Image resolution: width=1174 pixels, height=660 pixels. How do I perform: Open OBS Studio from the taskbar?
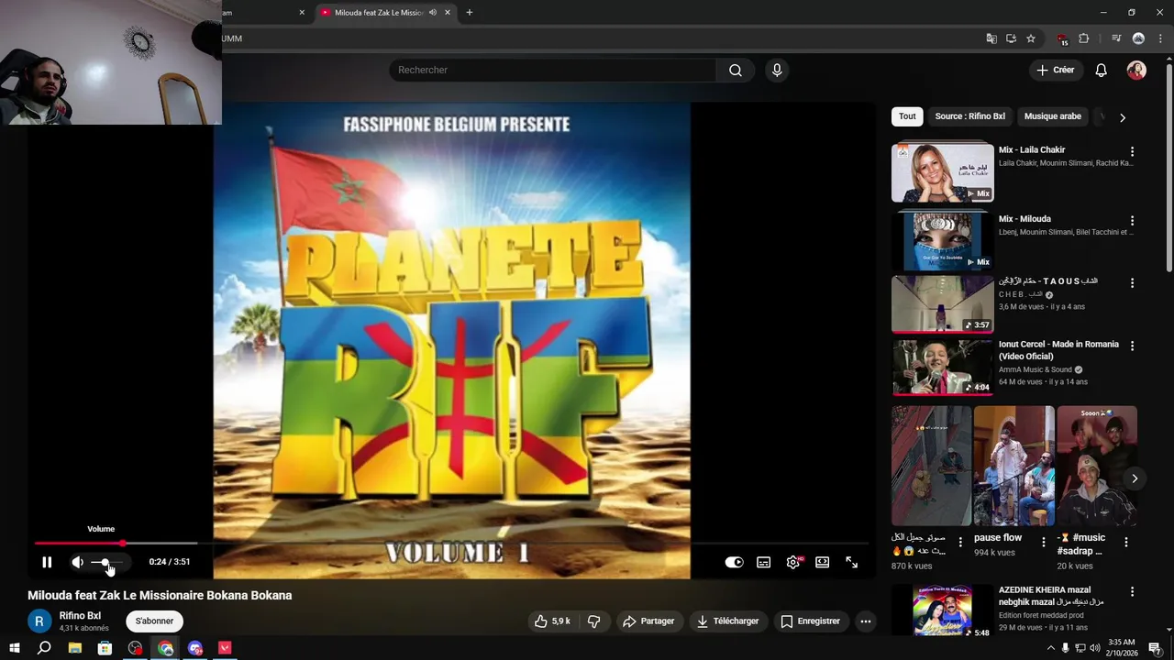136,648
